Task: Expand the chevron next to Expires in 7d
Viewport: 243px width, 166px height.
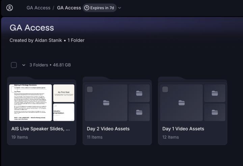Action: 119,8
